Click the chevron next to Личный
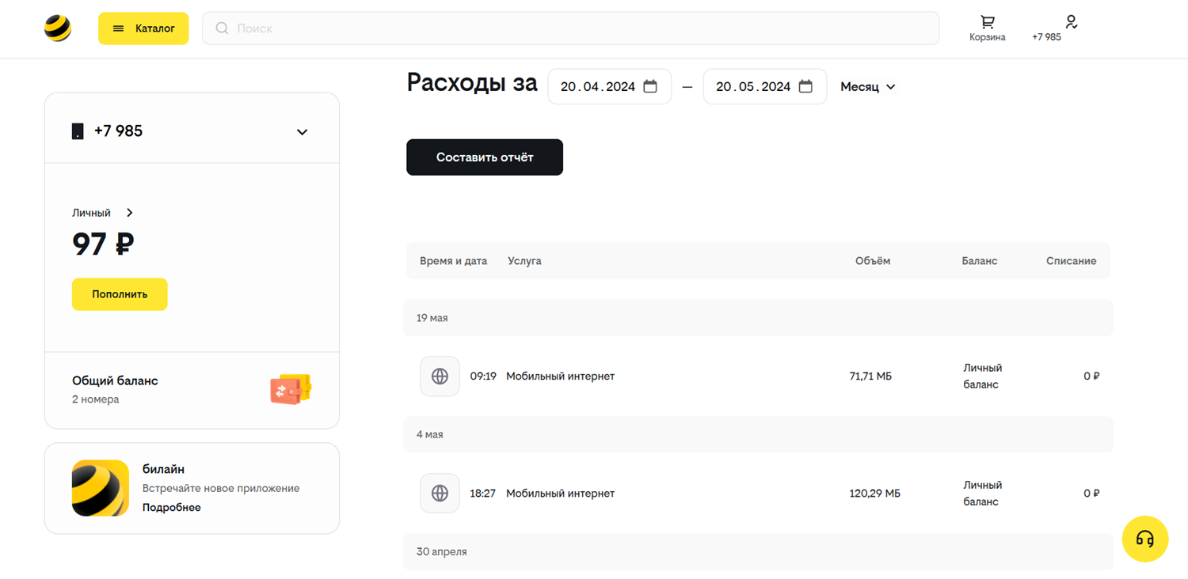1188x579 pixels. tap(130, 213)
